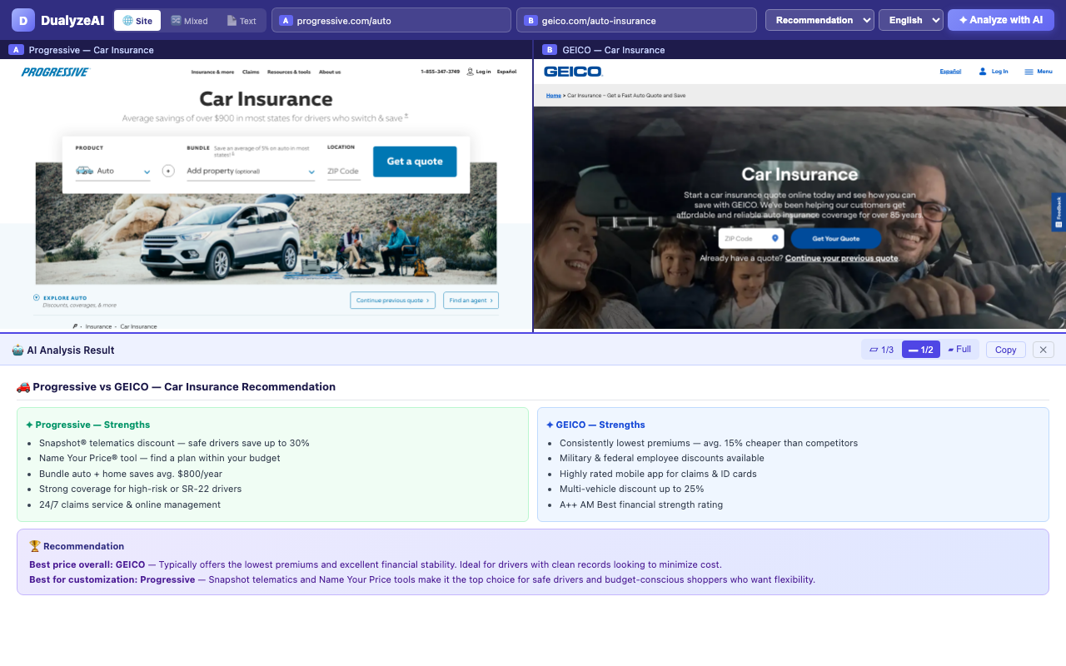Click the "Best for customization: Progressive" line

(422, 579)
